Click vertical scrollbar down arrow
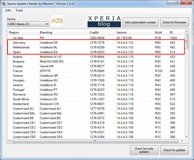 click(x=187, y=137)
